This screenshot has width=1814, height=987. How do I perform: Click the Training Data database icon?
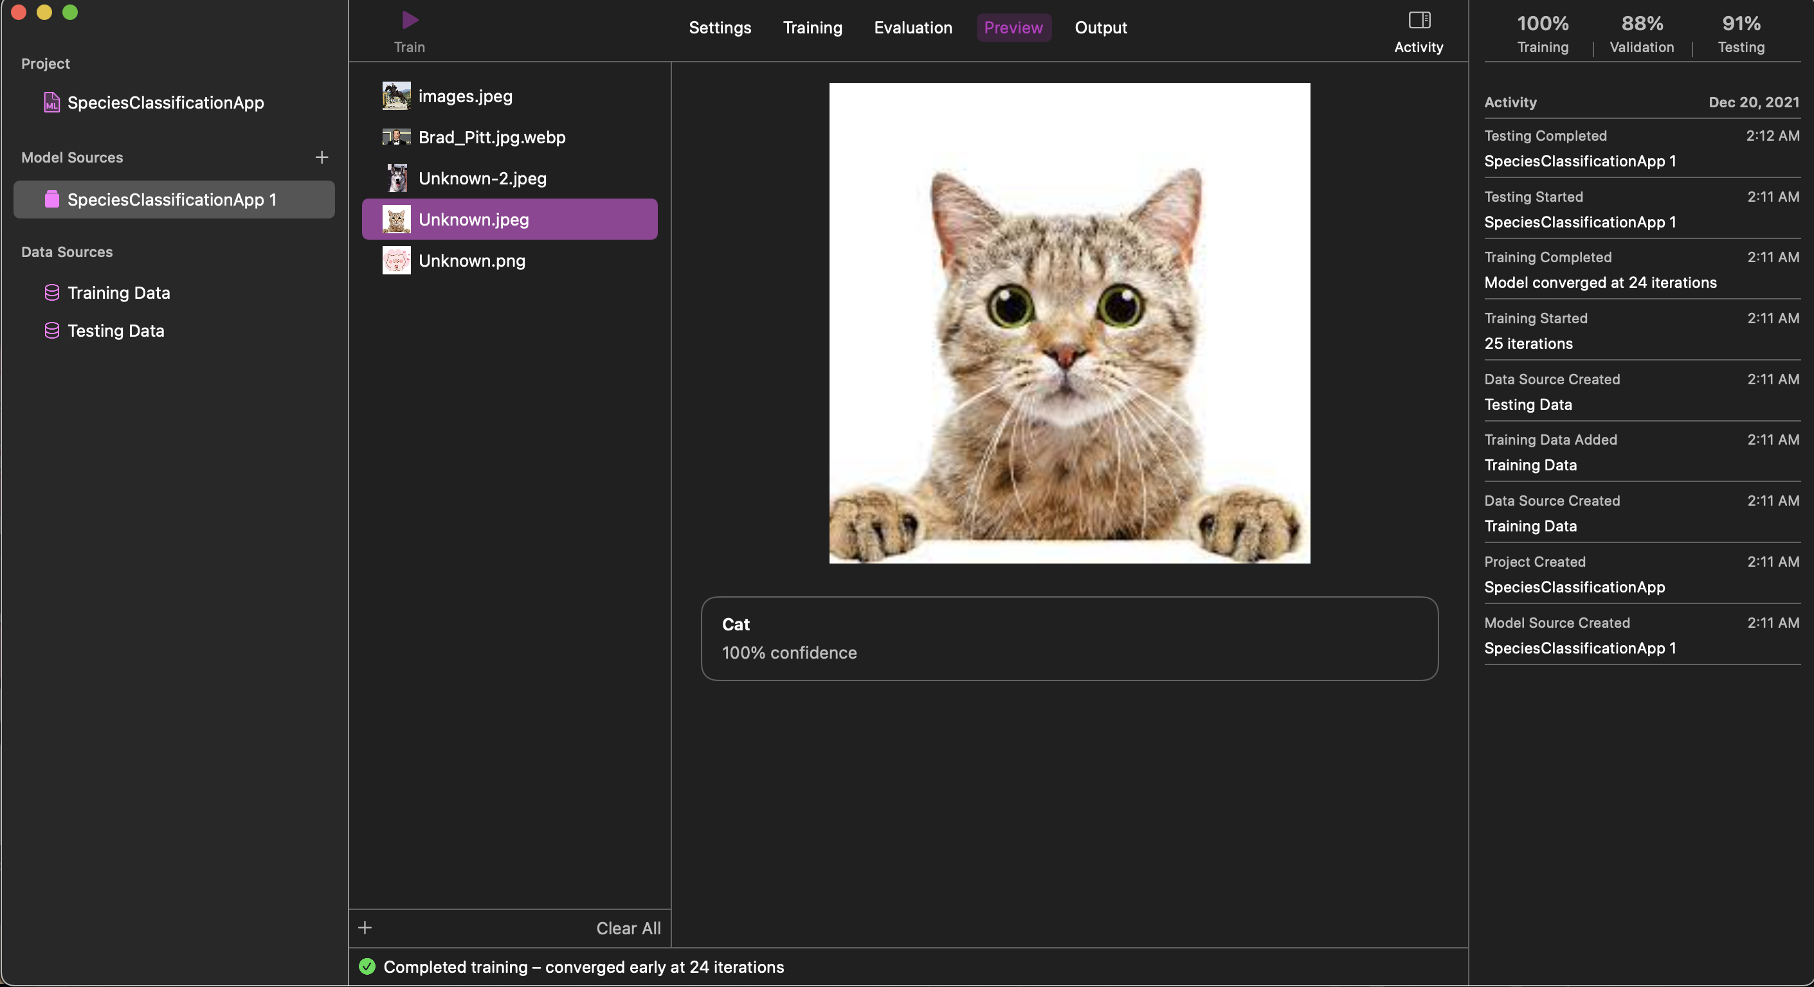51,292
